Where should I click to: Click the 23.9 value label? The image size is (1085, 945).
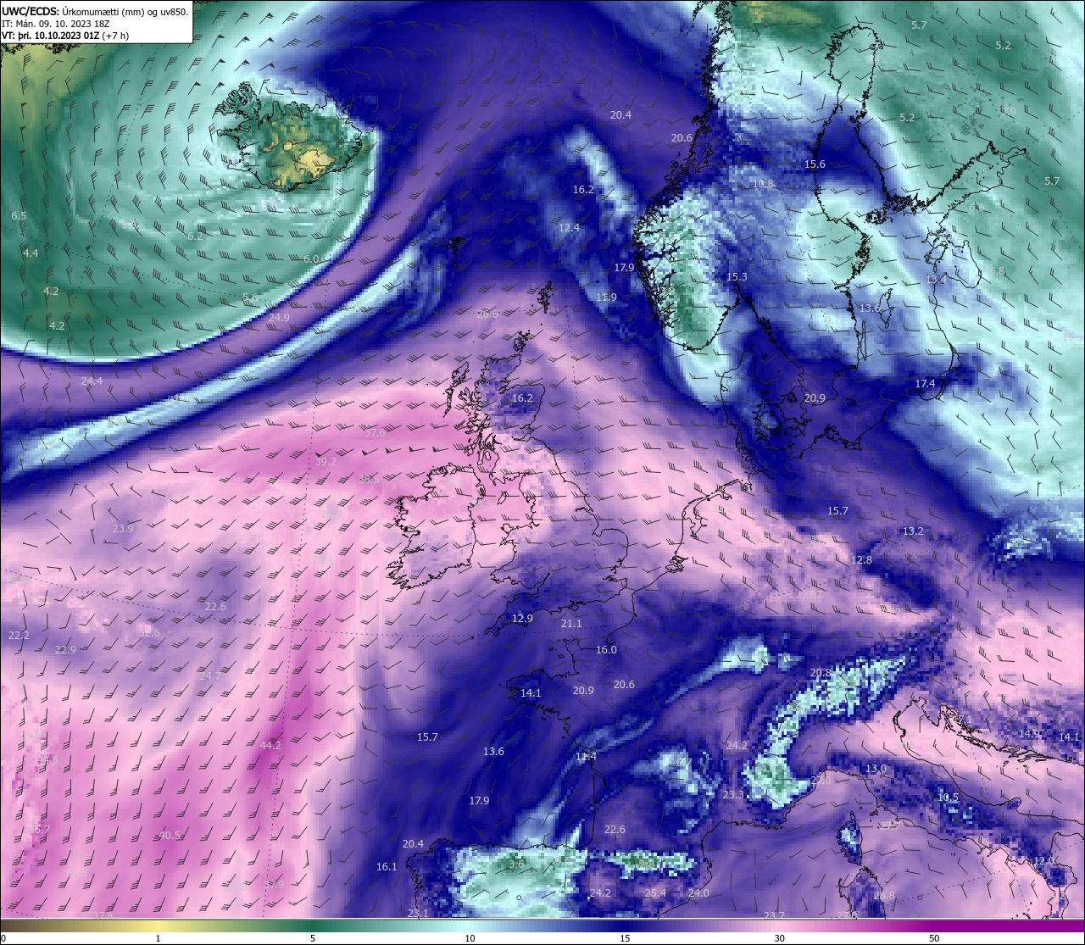(x=123, y=529)
